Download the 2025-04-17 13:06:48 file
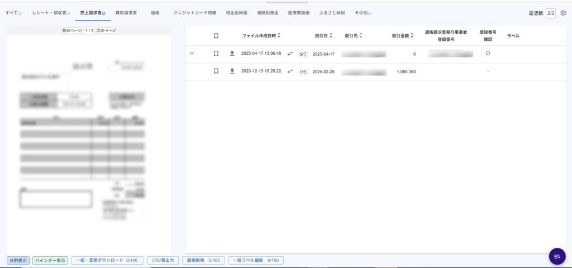The height and width of the screenshot is (268, 572). coord(232,54)
